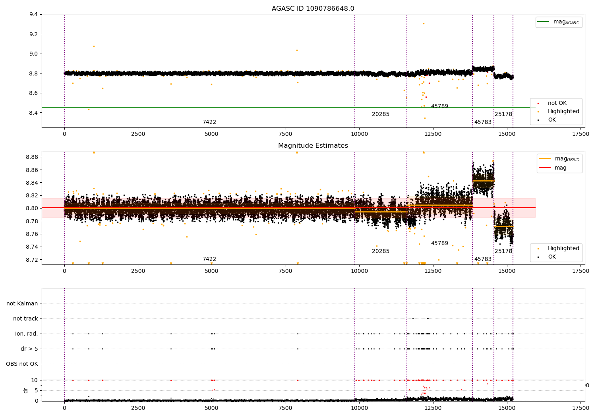Click 'Highlighted' in the Magnitude Estimates legend

point(563,249)
